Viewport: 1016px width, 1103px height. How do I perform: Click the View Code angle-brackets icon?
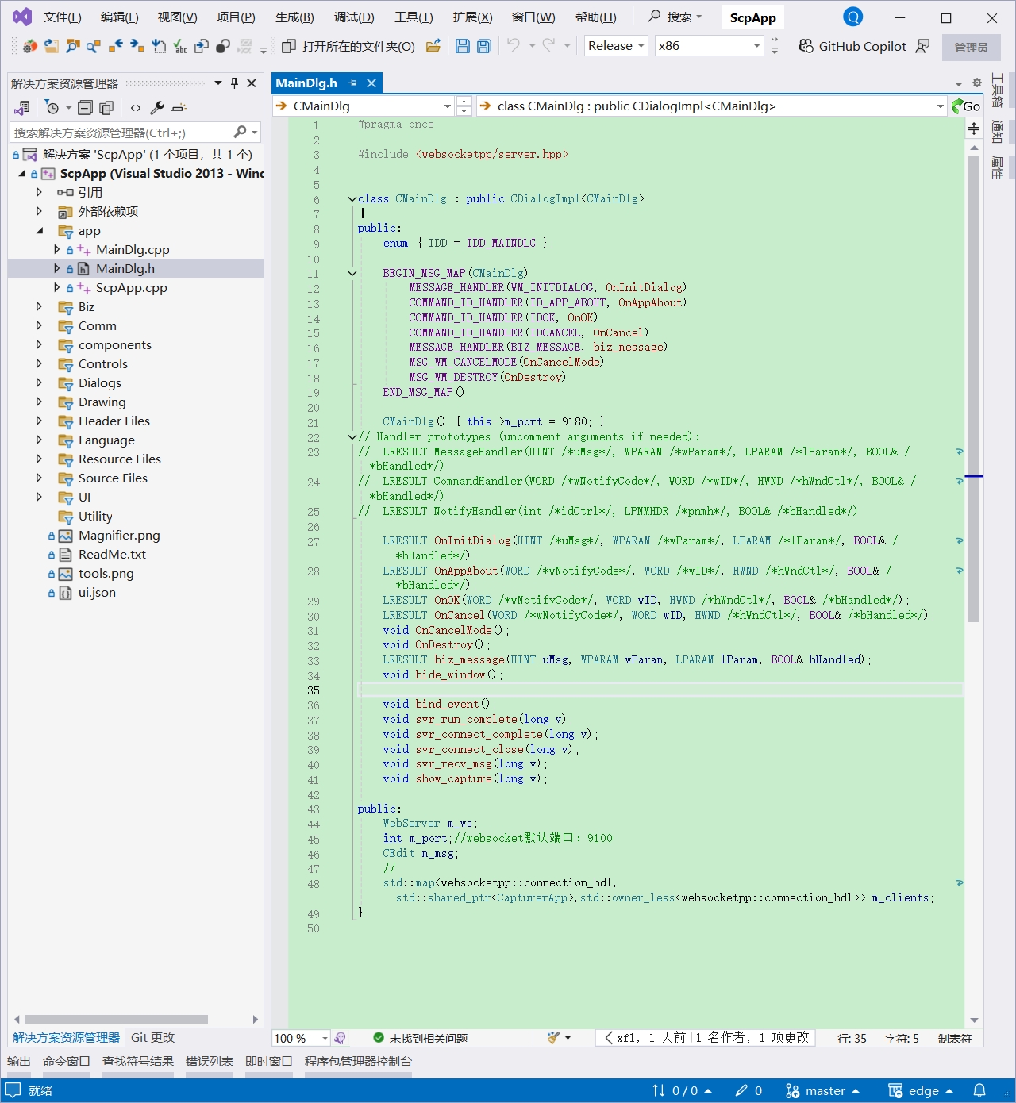coord(136,108)
